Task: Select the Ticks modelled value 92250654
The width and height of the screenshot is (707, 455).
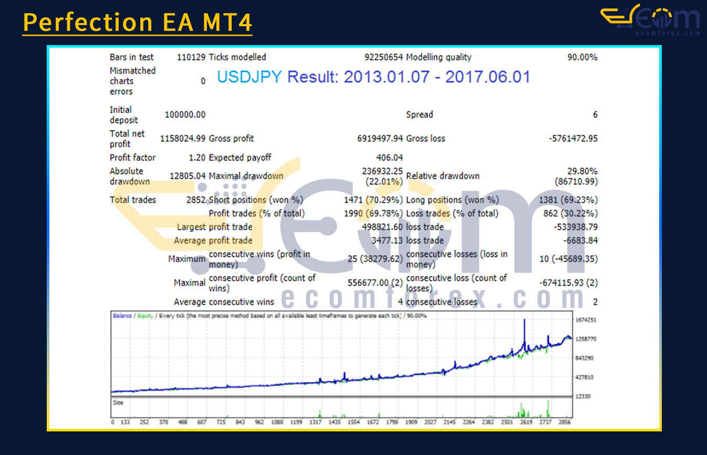Action: (x=384, y=57)
